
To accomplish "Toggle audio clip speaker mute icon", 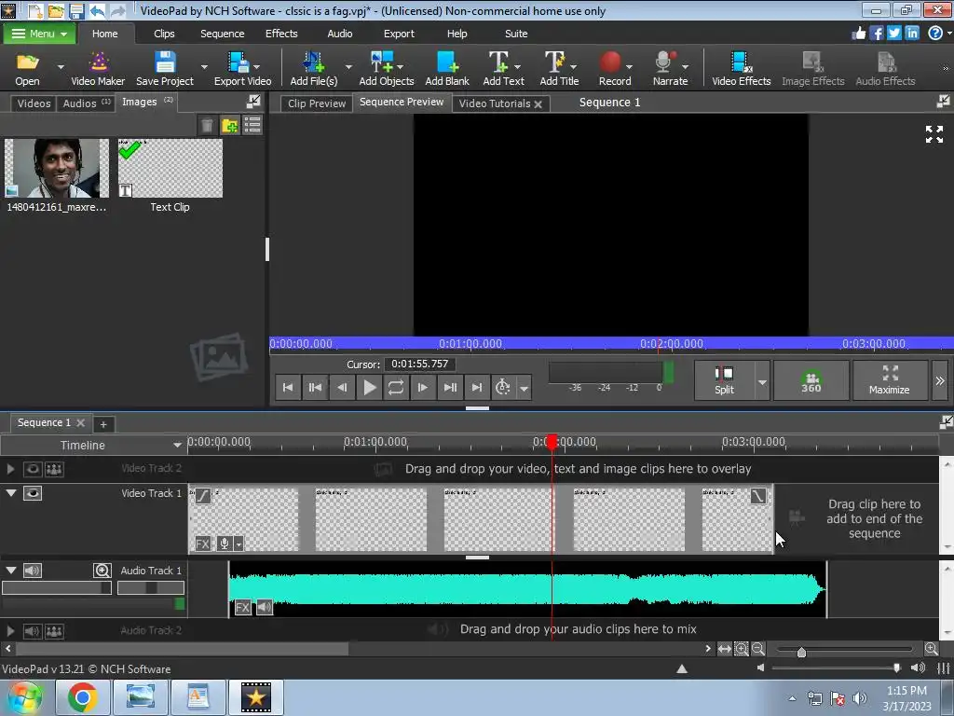I will [265, 607].
